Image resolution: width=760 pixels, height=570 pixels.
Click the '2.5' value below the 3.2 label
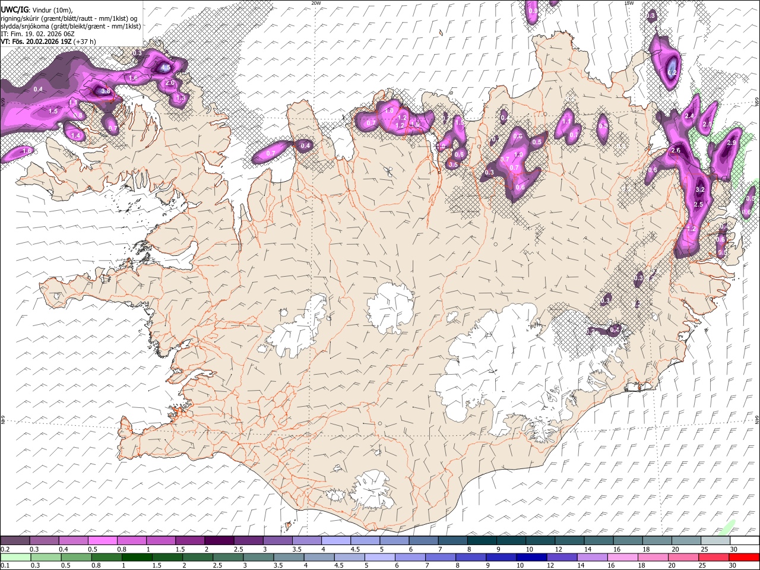698,205
